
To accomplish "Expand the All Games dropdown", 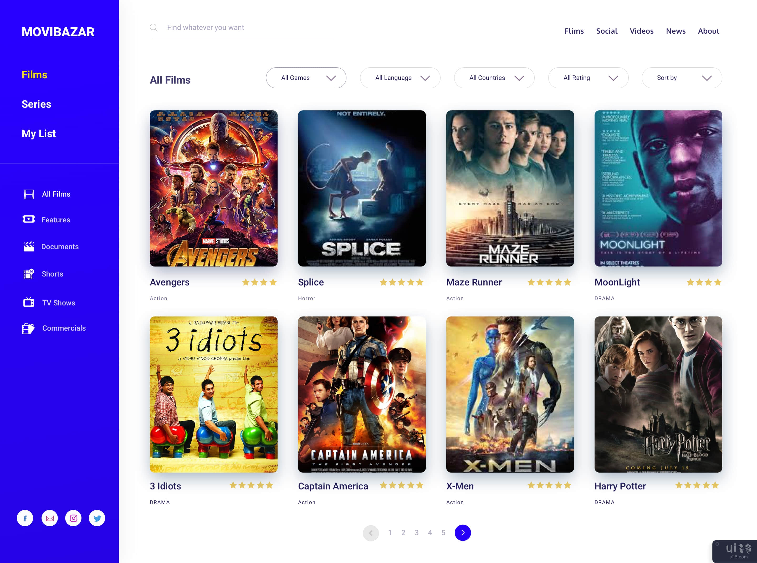I will (306, 78).
